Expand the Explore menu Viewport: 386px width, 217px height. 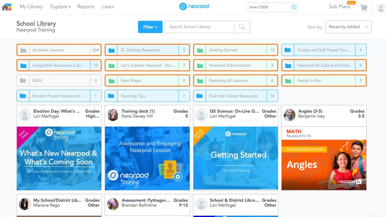60,6
